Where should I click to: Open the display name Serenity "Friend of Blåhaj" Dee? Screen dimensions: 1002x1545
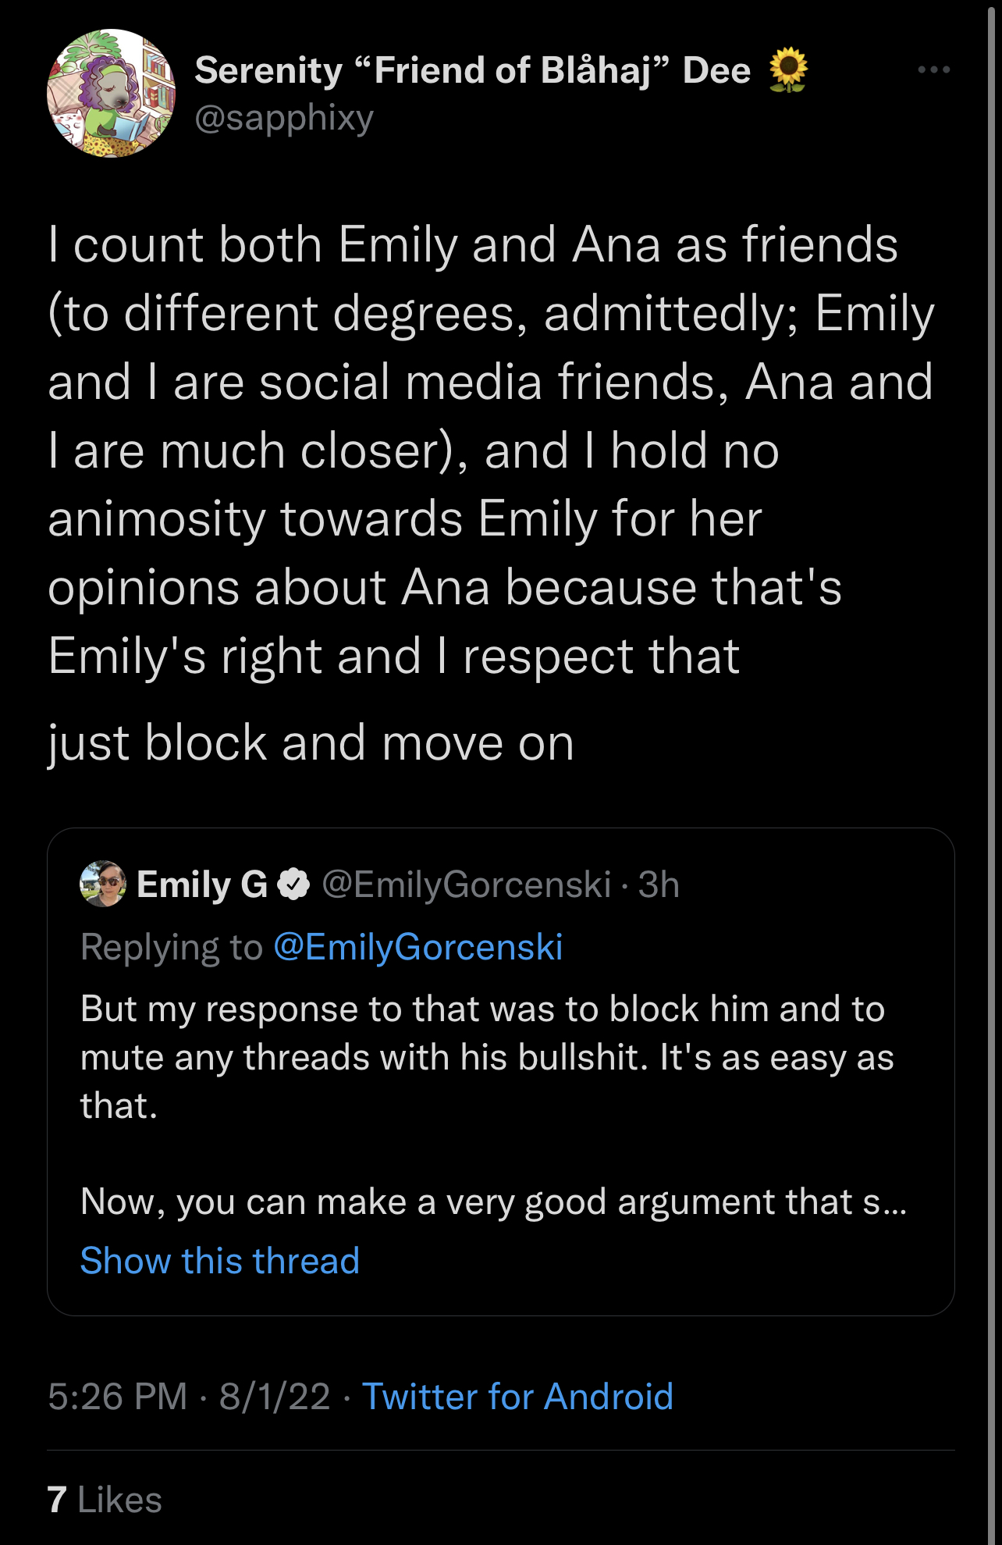472,70
